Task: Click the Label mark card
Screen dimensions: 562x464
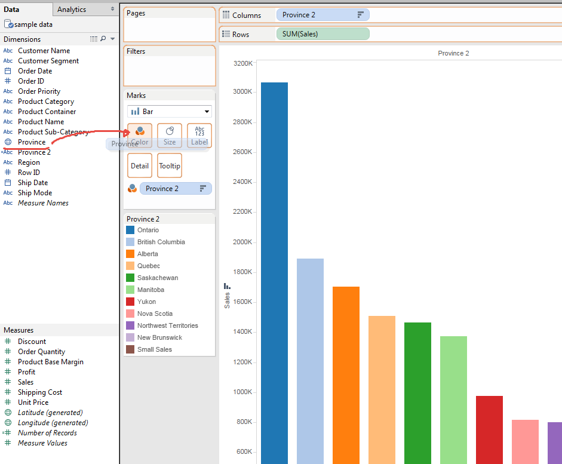Action: click(199, 136)
